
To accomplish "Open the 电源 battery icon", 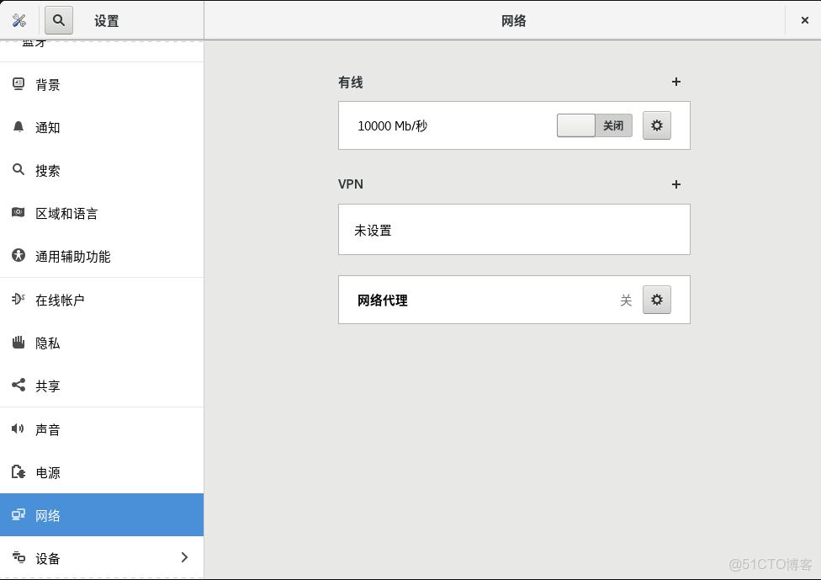I will pos(19,472).
